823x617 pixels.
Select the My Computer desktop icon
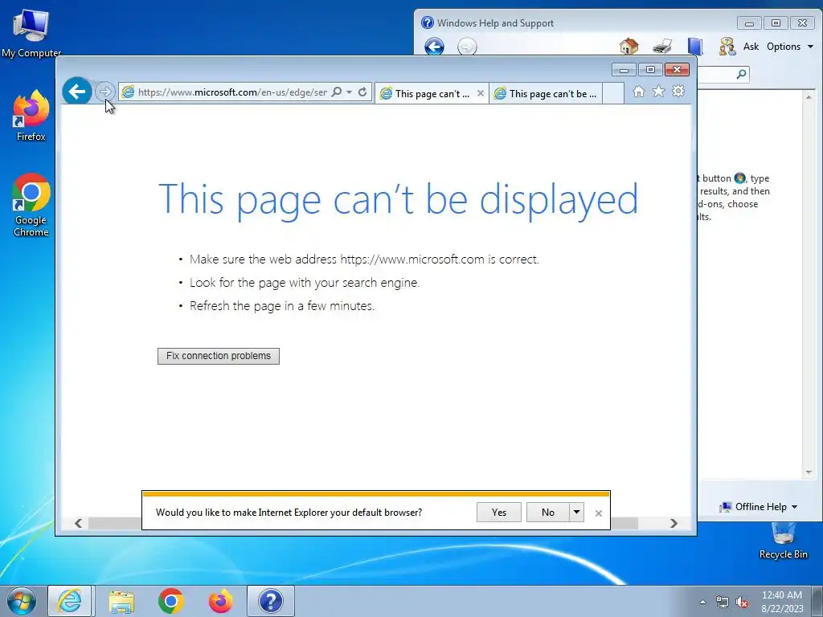coord(31,32)
